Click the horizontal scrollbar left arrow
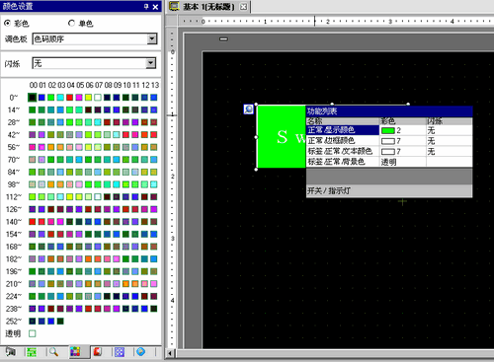 pos(170,354)
